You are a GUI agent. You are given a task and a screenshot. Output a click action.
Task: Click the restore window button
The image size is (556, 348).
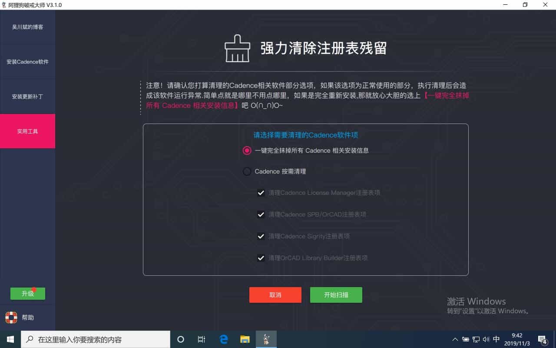point(525,5)
